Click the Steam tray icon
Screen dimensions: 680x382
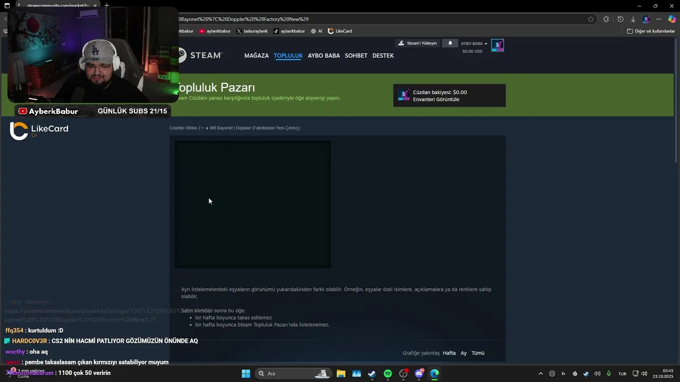(x=586, y=374)
